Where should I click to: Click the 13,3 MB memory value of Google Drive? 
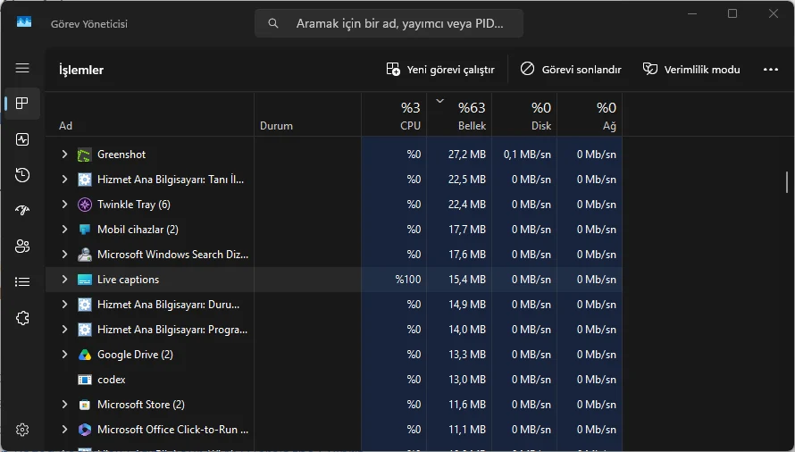(467, 355)
